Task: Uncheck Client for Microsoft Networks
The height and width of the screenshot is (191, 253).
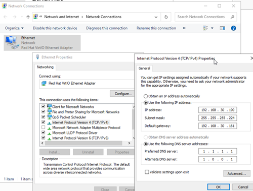Action: pyautogui.click(x=44, y=106)
